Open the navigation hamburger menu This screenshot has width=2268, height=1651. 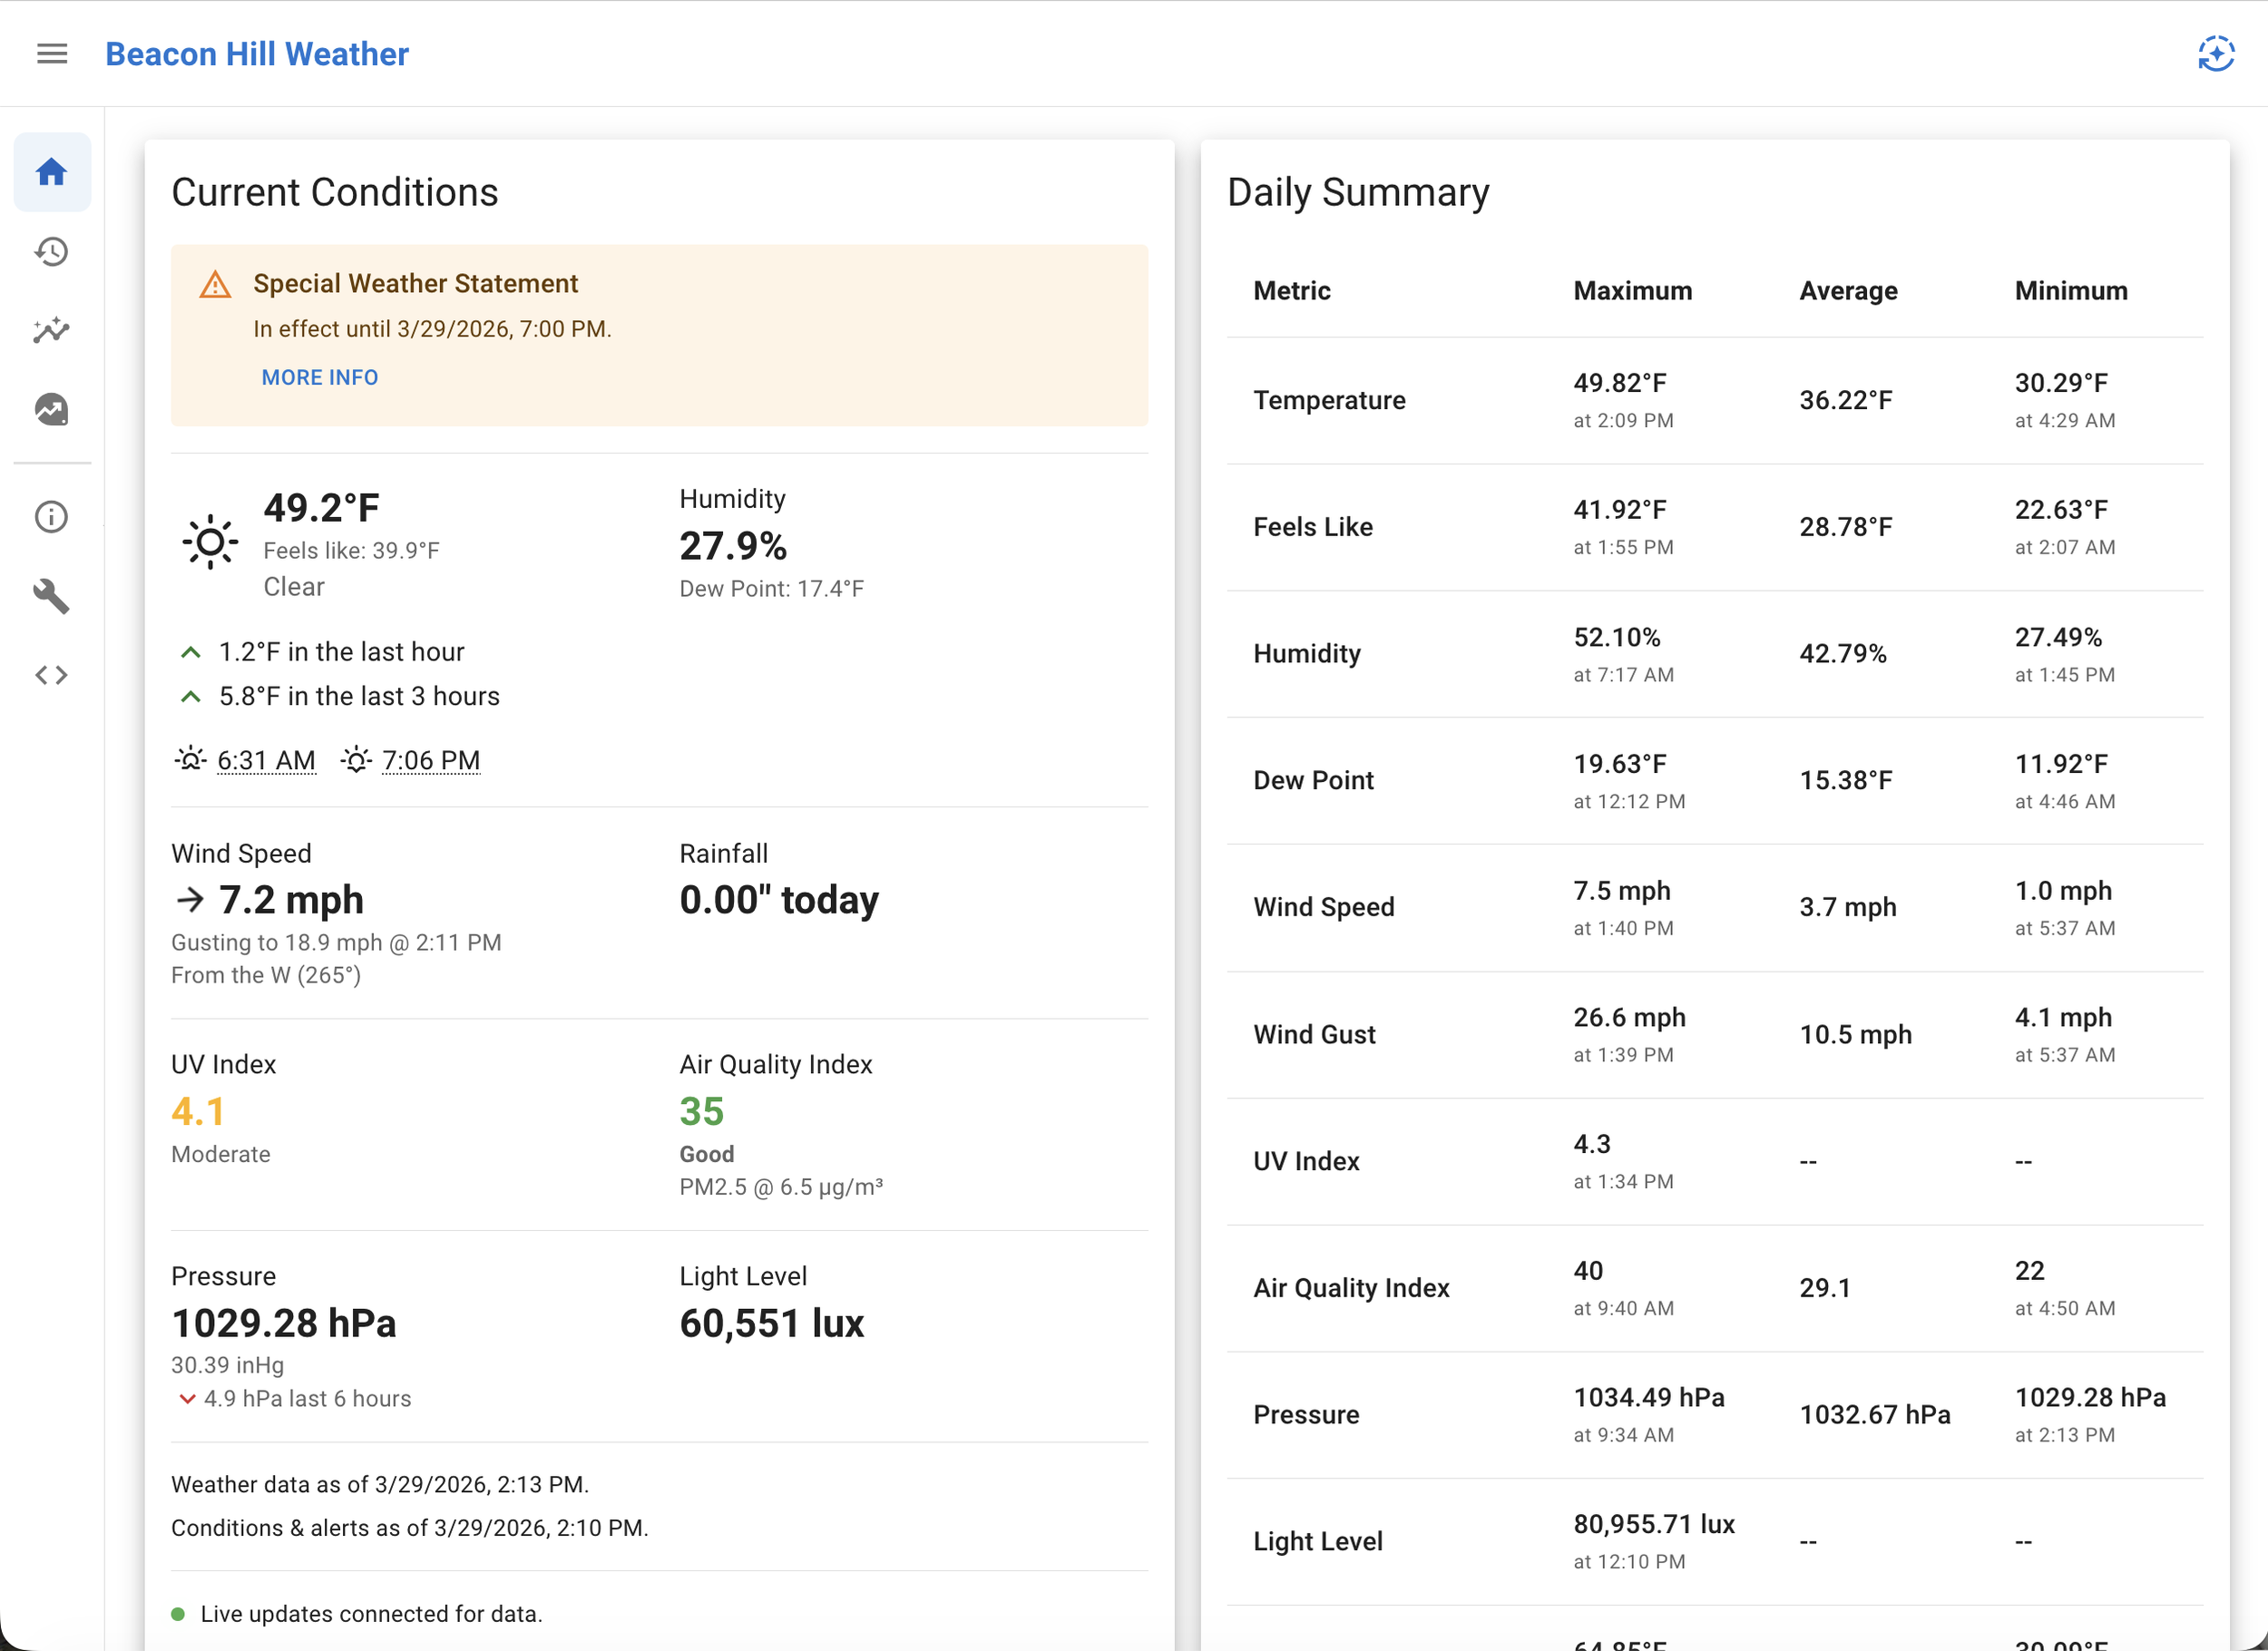(51, 53)
